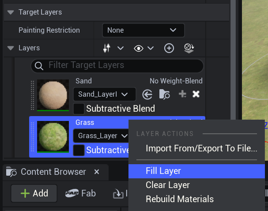
Task: Click the search magnifier icon
Action: (39, 66)
